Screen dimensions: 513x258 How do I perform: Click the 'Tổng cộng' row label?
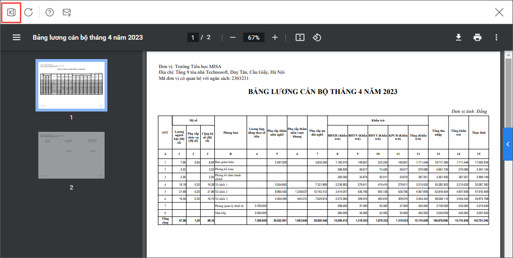coord(165,221)
